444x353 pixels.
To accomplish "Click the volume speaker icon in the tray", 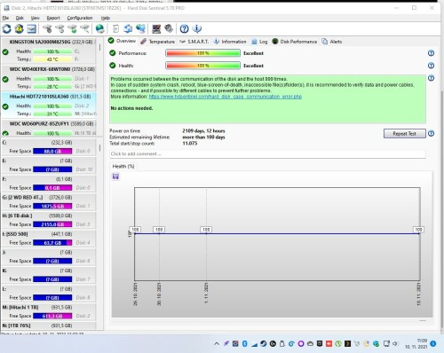I will [x=395, y=343].
